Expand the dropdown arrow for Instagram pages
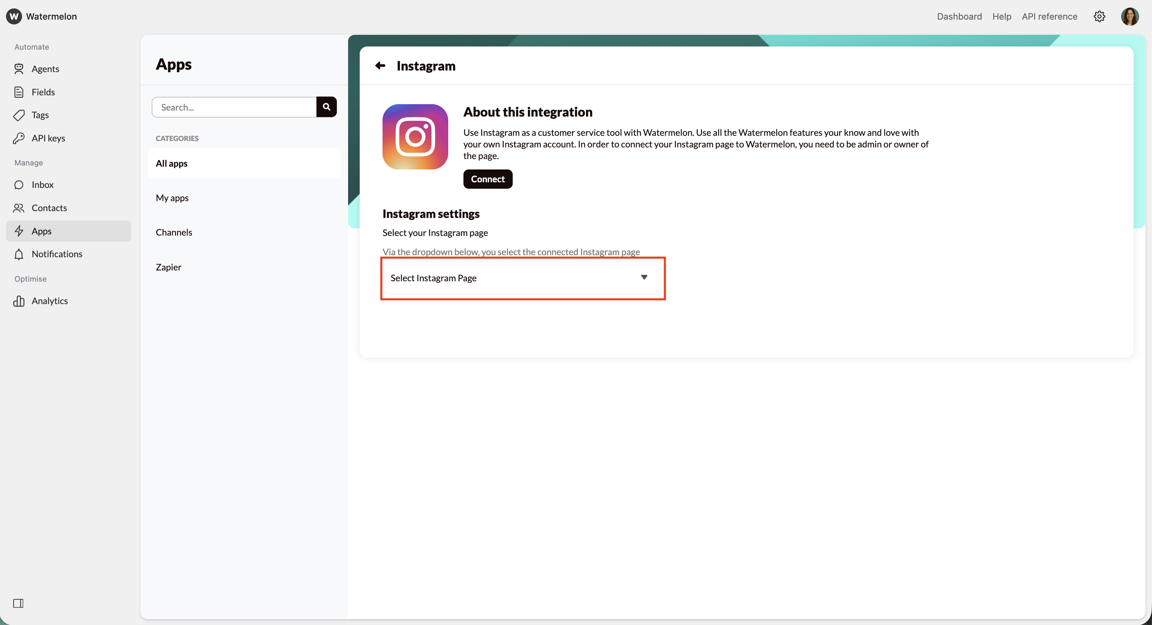The height and width of the screenshot is (625, 1152). 644,277
